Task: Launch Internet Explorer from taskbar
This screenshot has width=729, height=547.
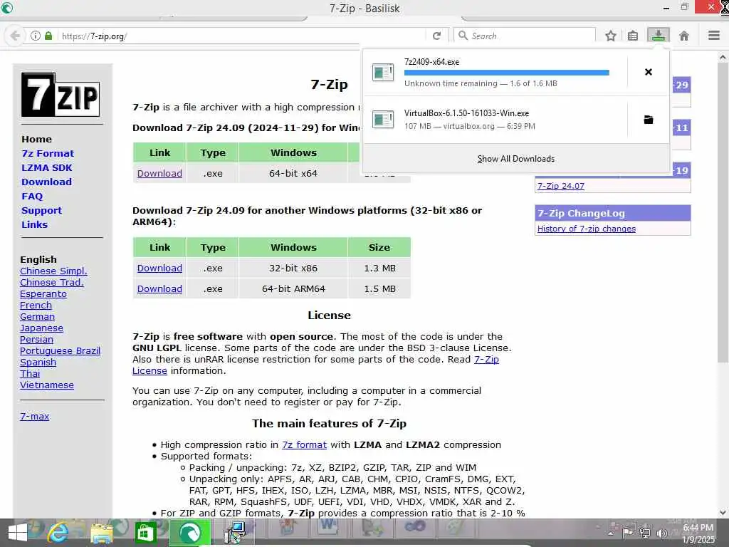Action: (58, 533)
